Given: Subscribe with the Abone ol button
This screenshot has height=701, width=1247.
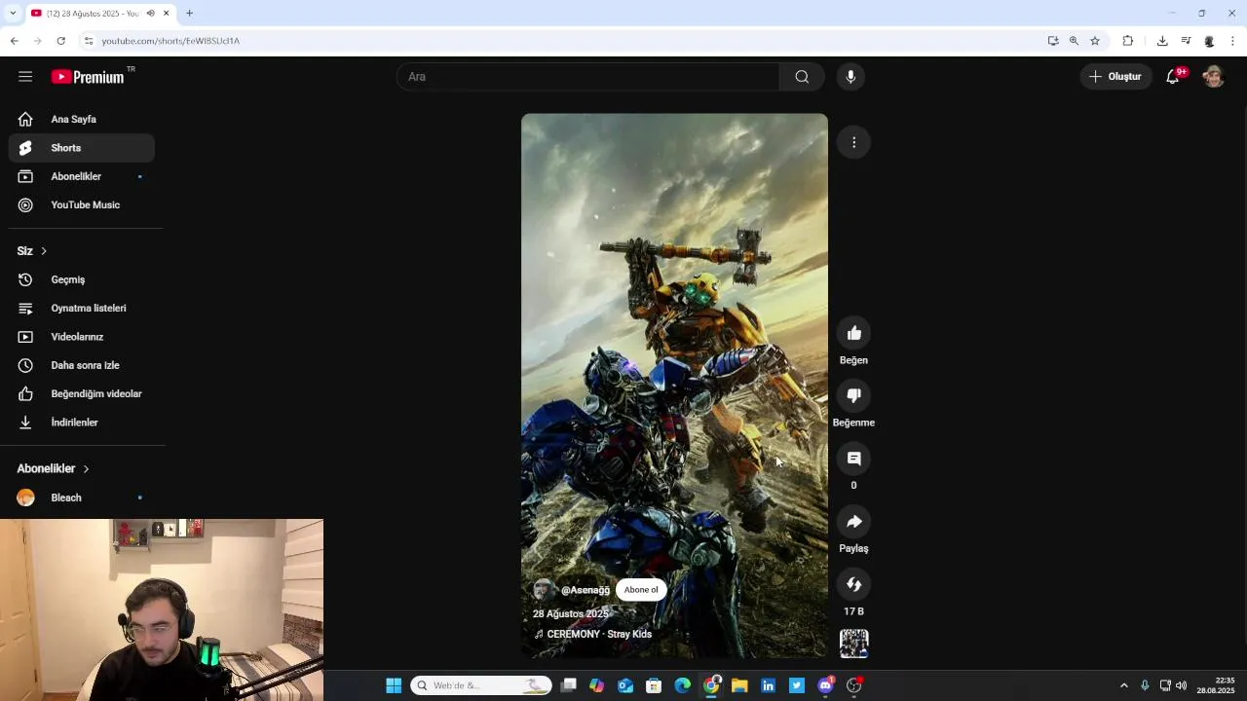Looking at the screenshot, I should click(x=641, y=590).
